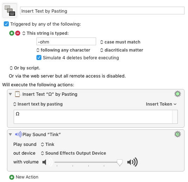Open the Insert Token menu
The image size is (188, 182).
(161, 104)
